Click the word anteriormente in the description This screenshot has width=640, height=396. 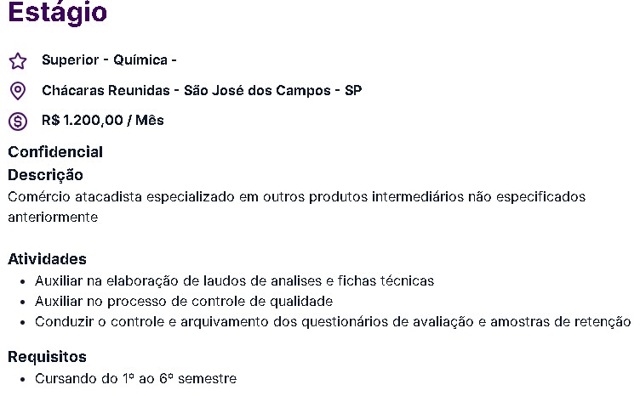click(x=53, y=218)
